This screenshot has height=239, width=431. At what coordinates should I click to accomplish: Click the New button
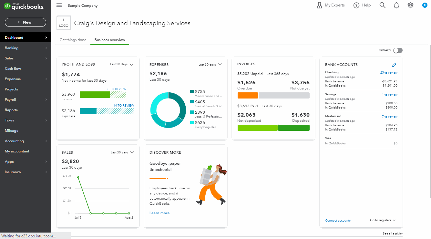[26, 22]
